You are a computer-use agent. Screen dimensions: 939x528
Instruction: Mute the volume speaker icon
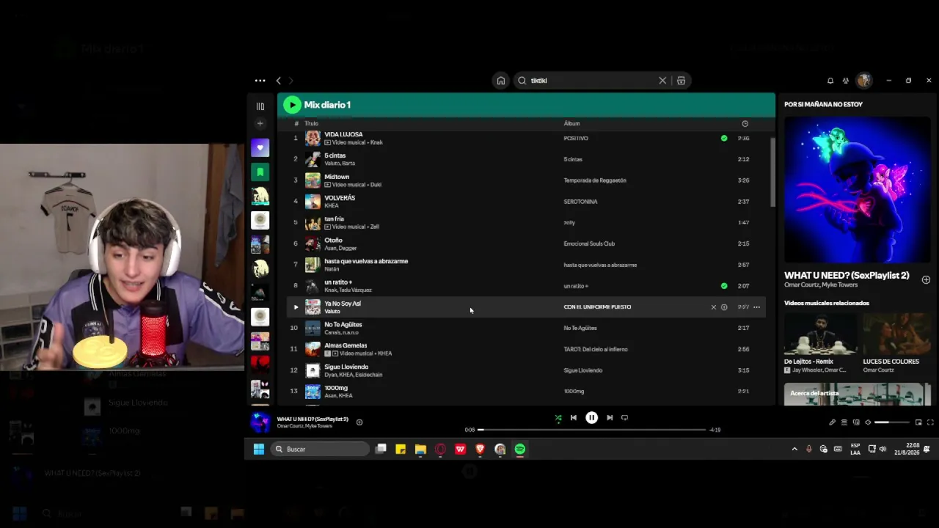pos(868,422)
